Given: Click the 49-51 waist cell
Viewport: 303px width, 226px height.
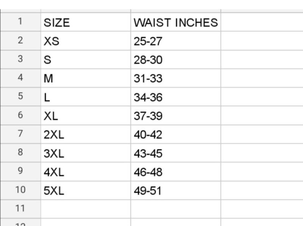Looking at the screenshot, I should [175, 190].
